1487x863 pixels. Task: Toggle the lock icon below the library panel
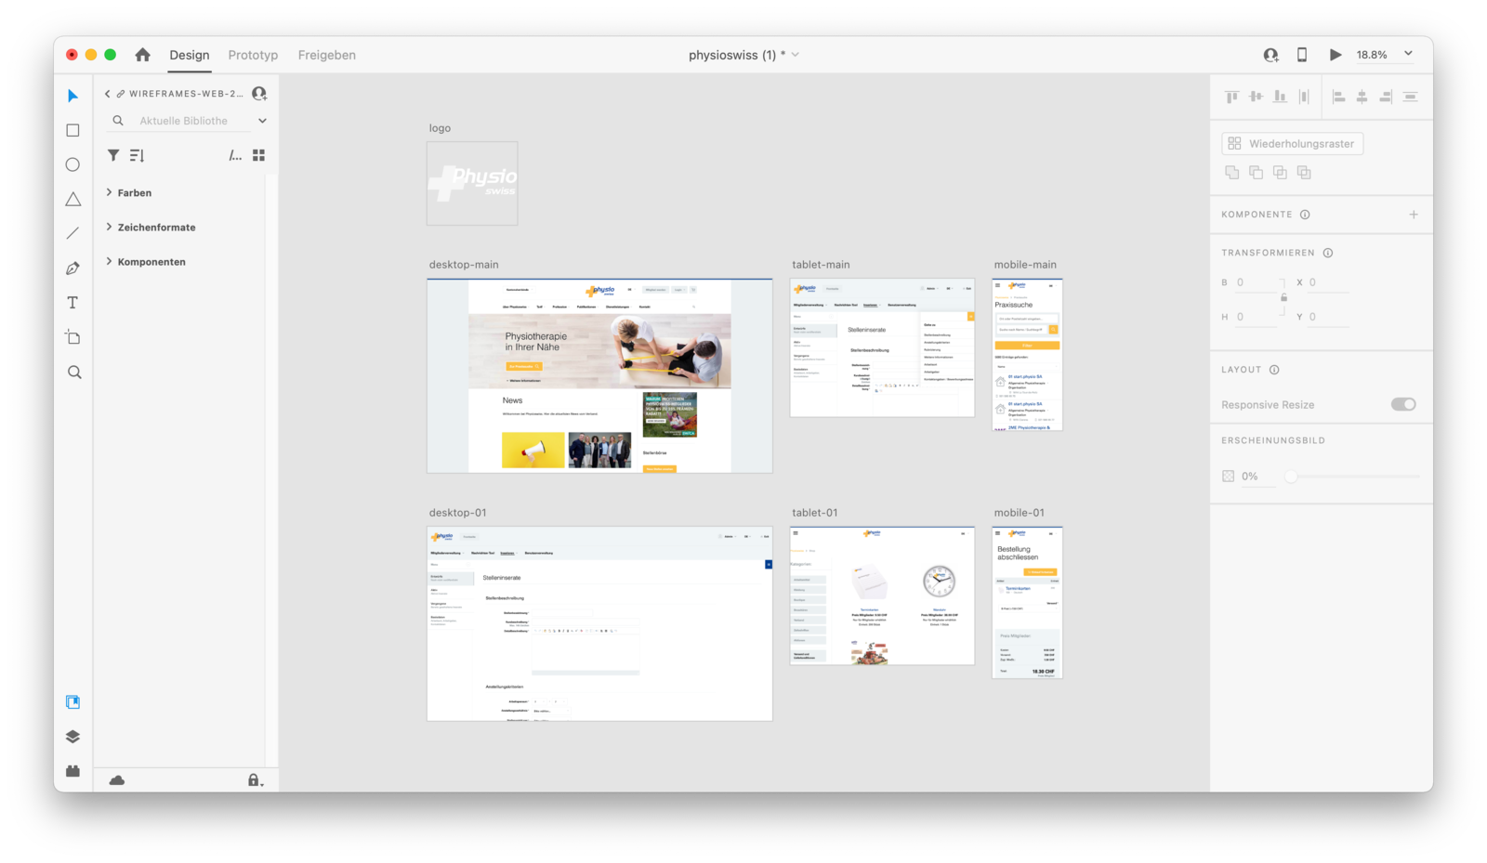pyautogui.click(x=254, y=779)
